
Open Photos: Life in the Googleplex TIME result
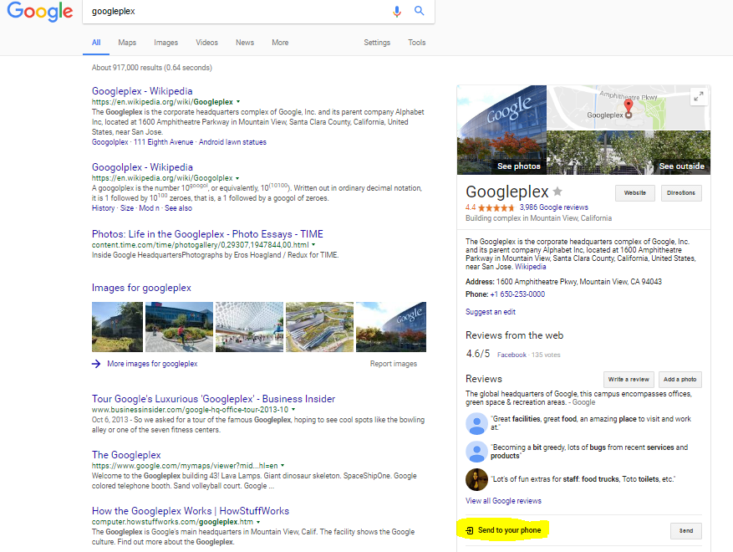point(207,234)
